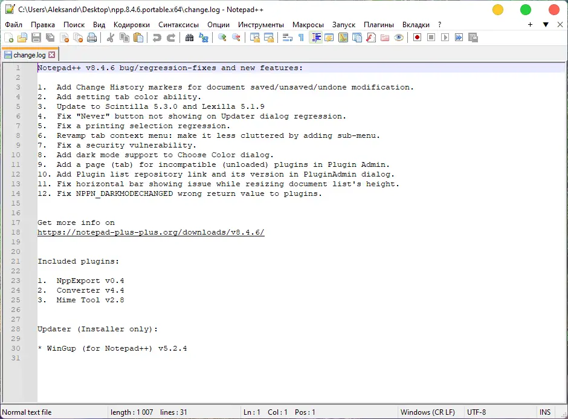Open the Инструменты menu
This screenshot has height=419, width=568.
(x=261, y=25)
